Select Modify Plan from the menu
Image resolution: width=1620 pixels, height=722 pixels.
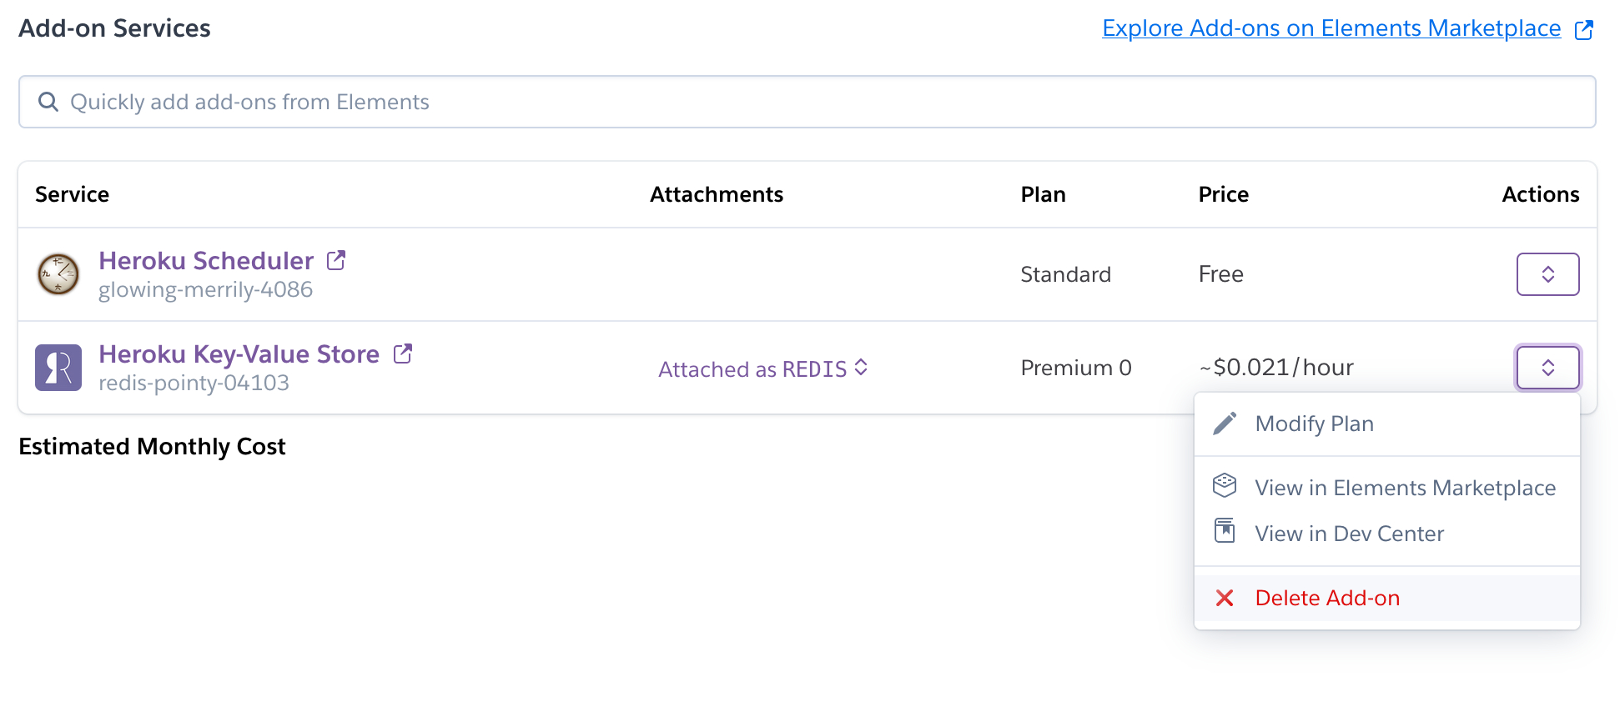[1314, 424]
